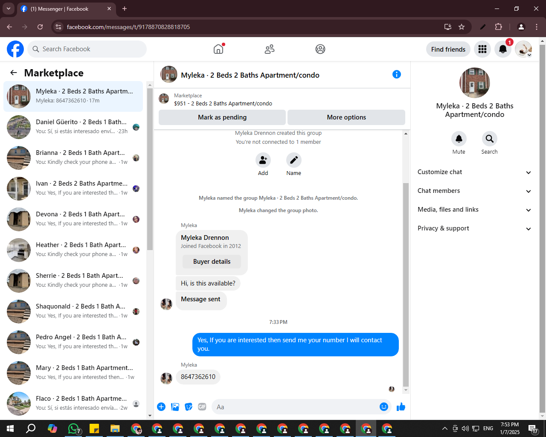Viewport: 546px width, 437px height.
Task: Open the Myleka 2 Beds 2 Baths conversation
Action: tap(73, 96)
